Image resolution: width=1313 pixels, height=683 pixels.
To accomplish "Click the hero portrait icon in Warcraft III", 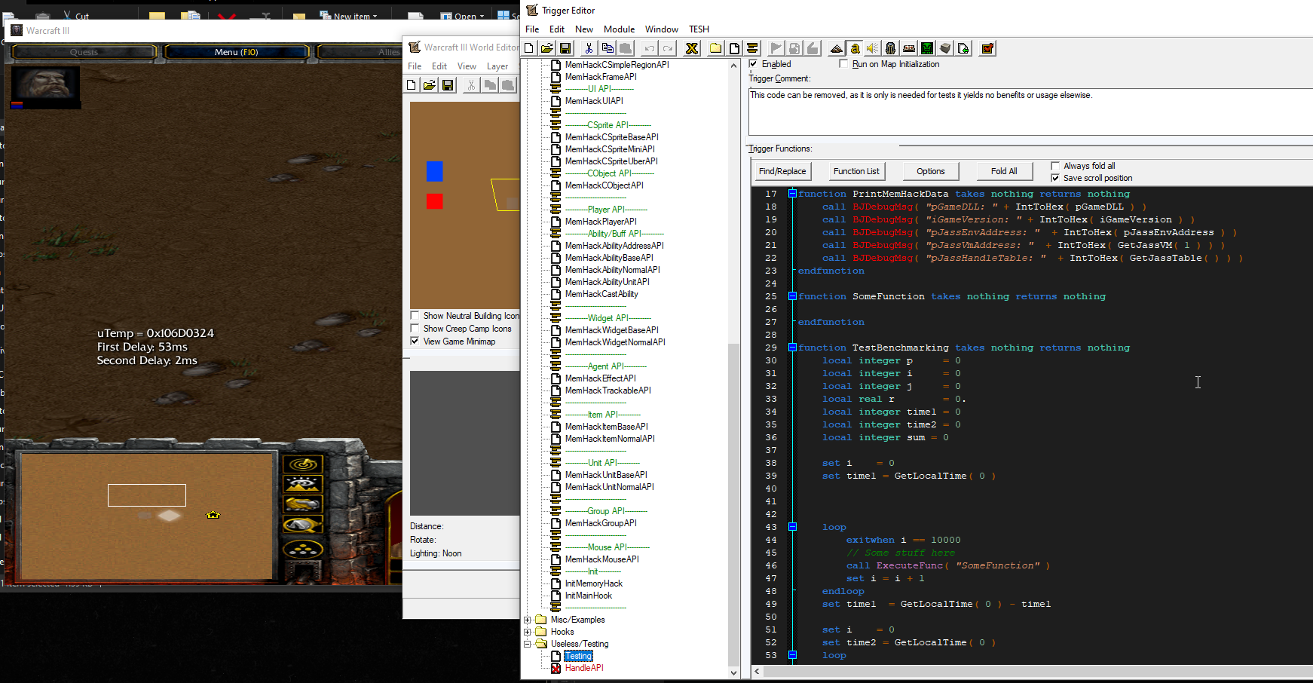I will (45, 84).
